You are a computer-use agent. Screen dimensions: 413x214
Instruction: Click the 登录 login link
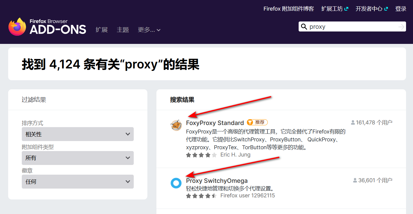pos(401,9)
